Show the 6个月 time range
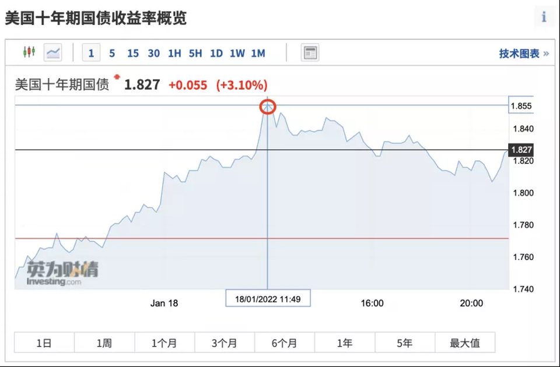560x367 pixels. pyautogui.click(x=284, y=343)
